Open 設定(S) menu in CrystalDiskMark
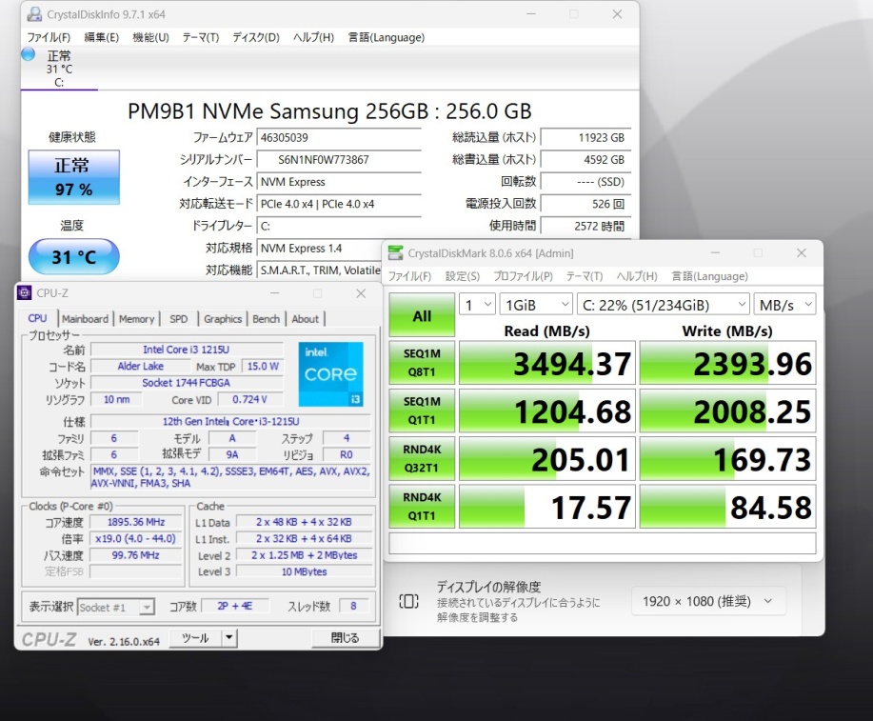 point(463,276)
